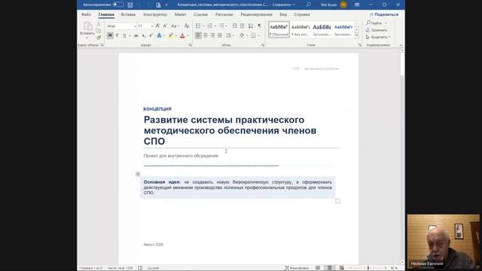The height and width of the screenshot is (271, 482).
Task: Click the multilevel list icon
Action: point(221,26)
